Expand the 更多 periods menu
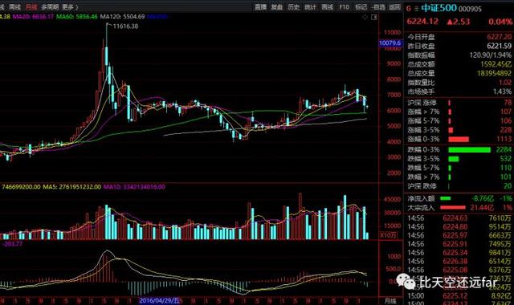Screen dimensions: 514x305 70,7
